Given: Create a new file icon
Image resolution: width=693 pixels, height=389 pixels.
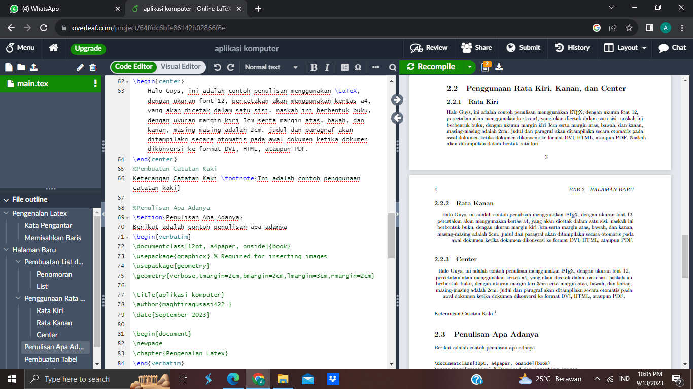Looking at the screenshot, I should 8,67.
